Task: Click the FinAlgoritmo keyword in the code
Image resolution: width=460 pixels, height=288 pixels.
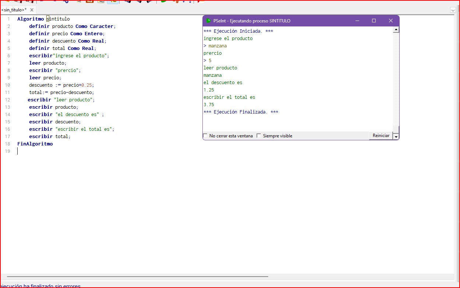Action: (35, 144)
